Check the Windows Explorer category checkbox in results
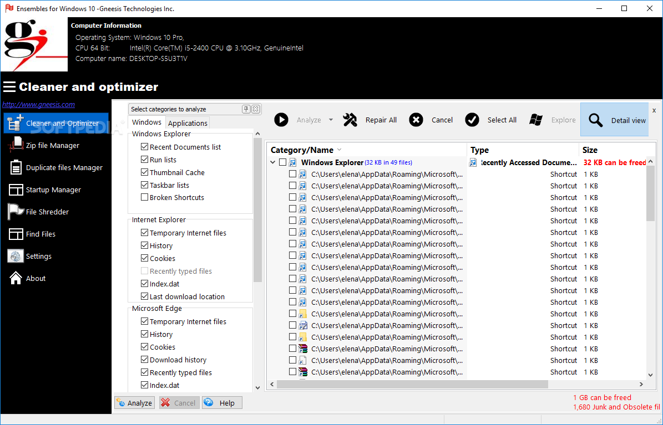Image resolution: width=663 pixels, height=425 pixels. (x=283, y=162)
